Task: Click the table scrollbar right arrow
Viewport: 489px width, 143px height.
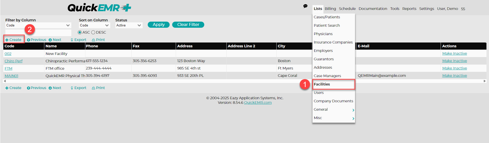Action: point(484,81)
